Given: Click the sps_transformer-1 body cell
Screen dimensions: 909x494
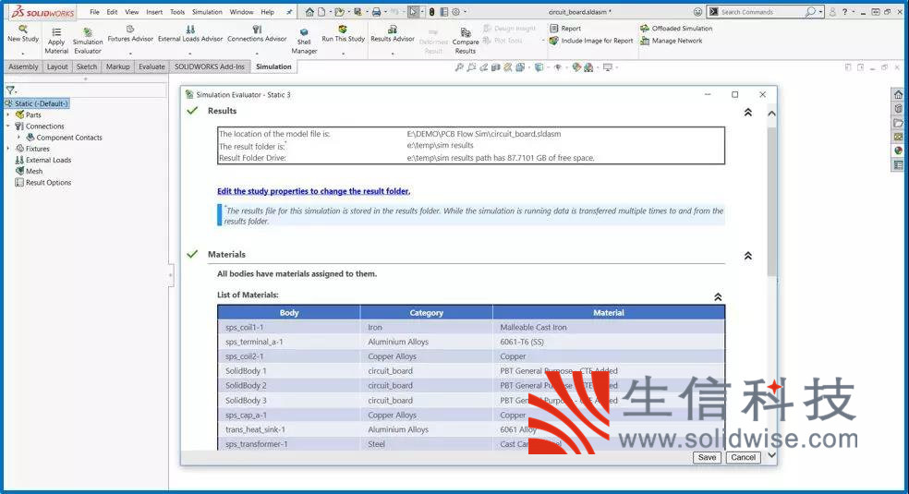Looking at the screenshot, I should coord(289,444).
